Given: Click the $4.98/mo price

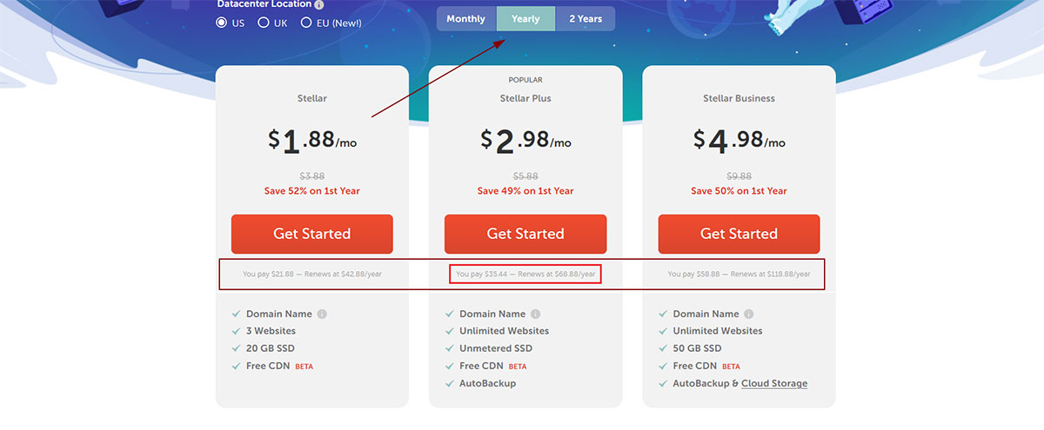Looking at the screenshot, I should 739,141.
